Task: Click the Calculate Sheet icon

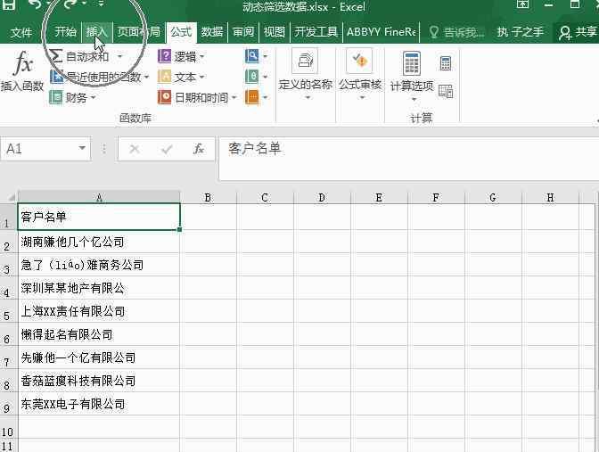Action: coord(446,91)
